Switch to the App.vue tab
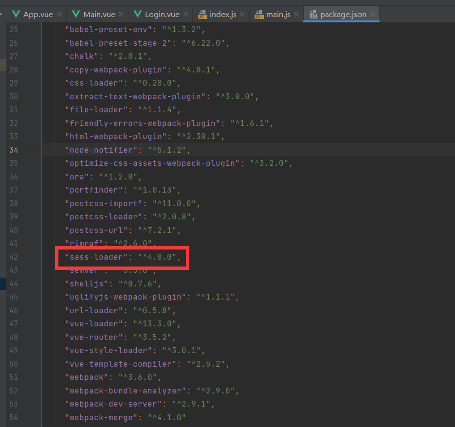Viewport: 455px width, 427px height. [38, 14]
